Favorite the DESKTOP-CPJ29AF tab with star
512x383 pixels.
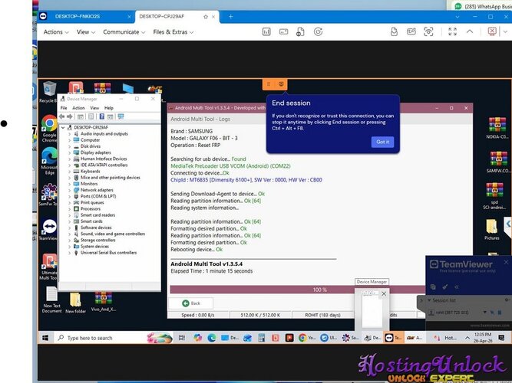point(206,17)
